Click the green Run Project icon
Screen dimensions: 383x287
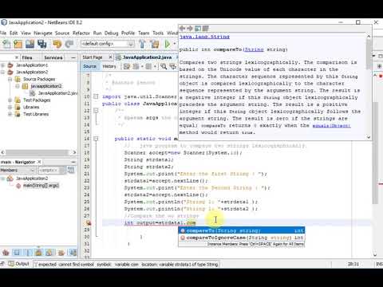(168, 44)
